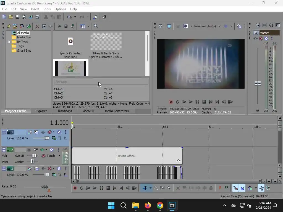Click the Video Output FX icon in preview
The image size is (283, 212).
point(178,26)
